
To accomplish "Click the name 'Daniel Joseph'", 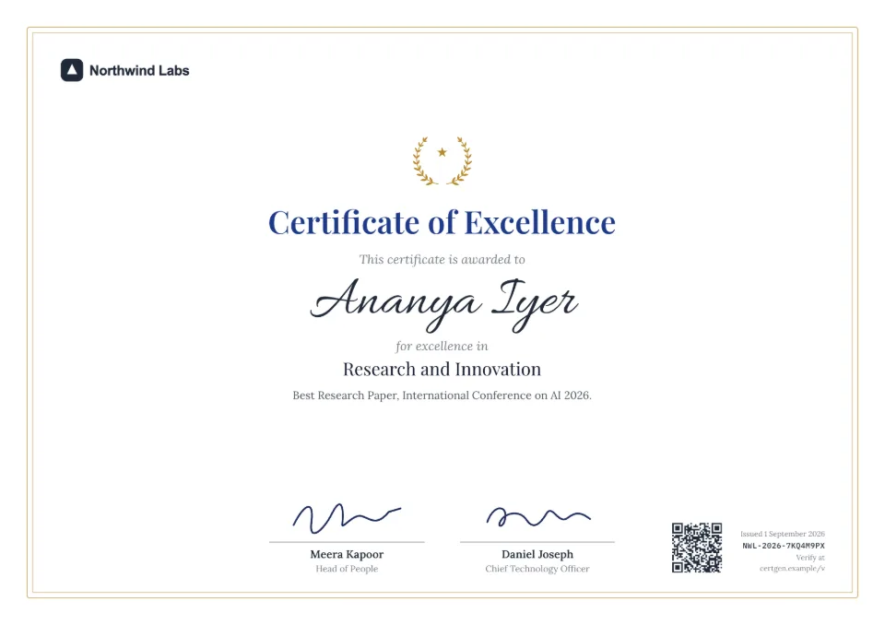I will tap(537, 554).
